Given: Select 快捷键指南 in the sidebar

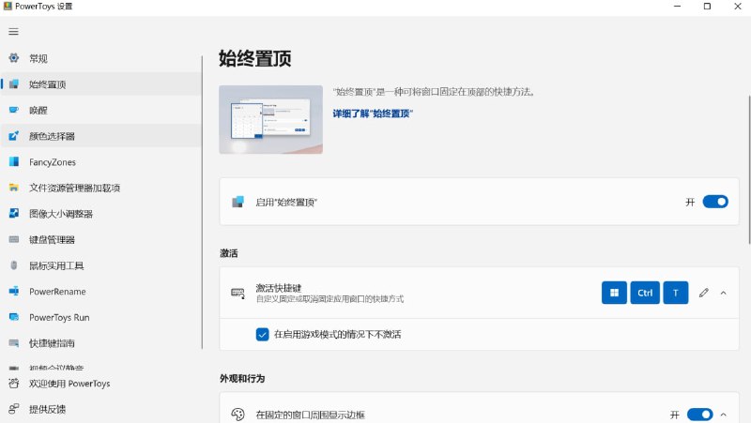Looking at the screenshot, I should [x=100, y=342].
